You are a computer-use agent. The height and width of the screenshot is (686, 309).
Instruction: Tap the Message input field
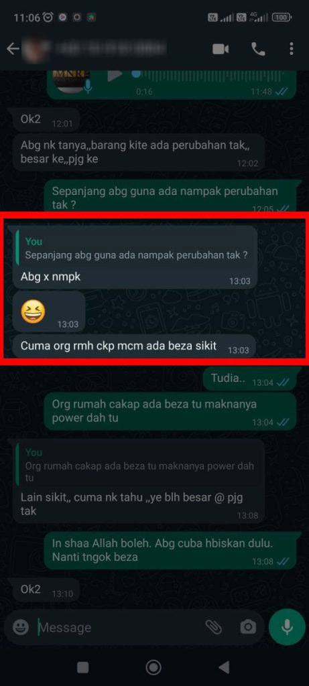[118, 627]
